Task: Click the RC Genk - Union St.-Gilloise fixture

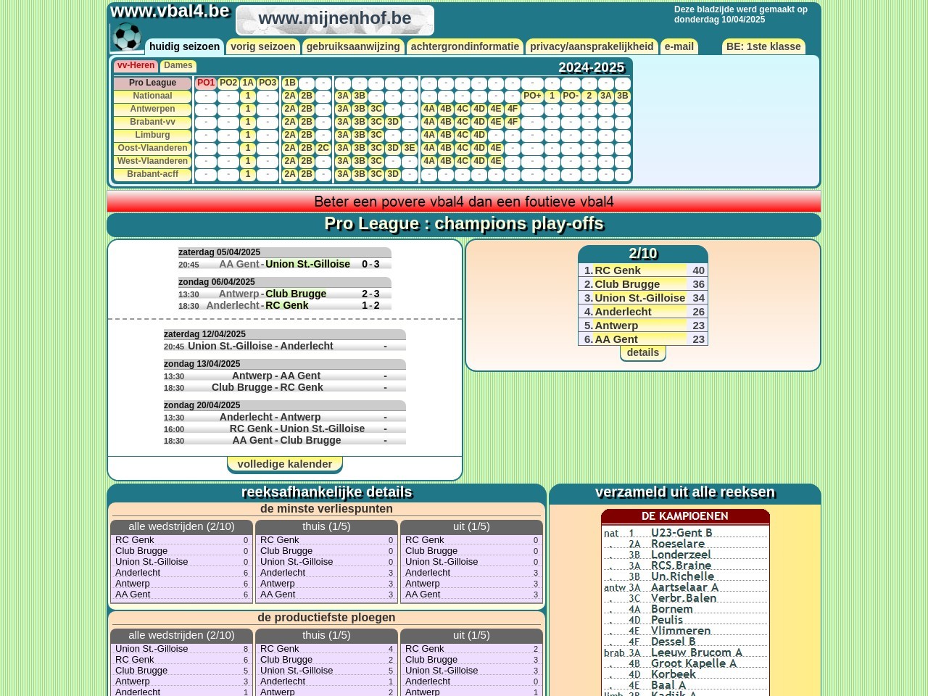Action: coord(285,428)
